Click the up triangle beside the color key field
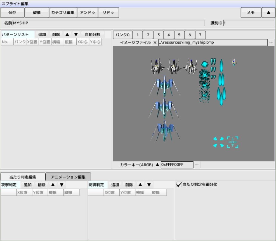Screen dimensions: 276x241 157,165
